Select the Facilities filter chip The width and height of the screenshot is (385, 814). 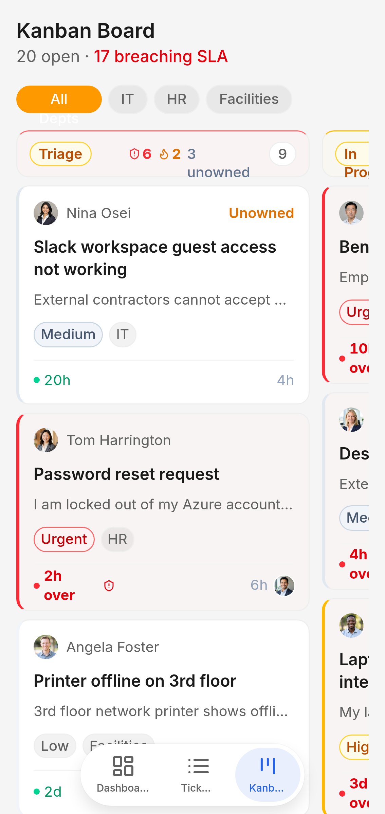(249, 99)
